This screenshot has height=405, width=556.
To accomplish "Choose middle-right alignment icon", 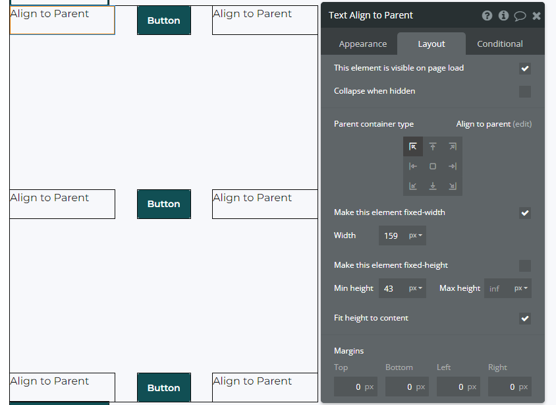I will [x=453, y=166].
